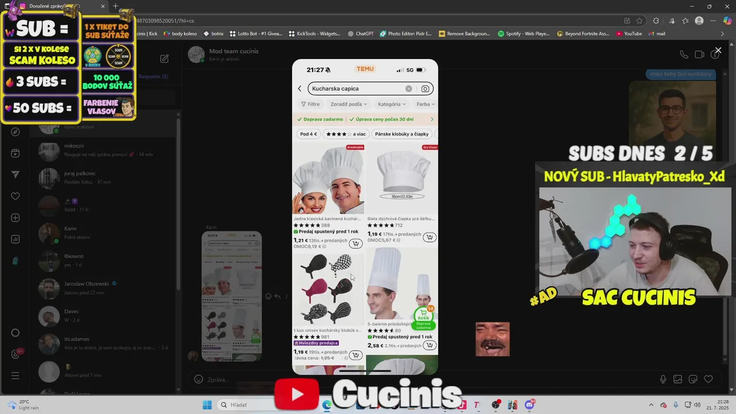Open the mail bookmark

(x=656, y=33)
